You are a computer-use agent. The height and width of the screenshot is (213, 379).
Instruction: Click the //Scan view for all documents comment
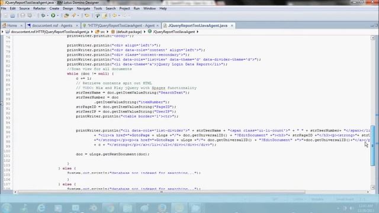coord(99,69)
